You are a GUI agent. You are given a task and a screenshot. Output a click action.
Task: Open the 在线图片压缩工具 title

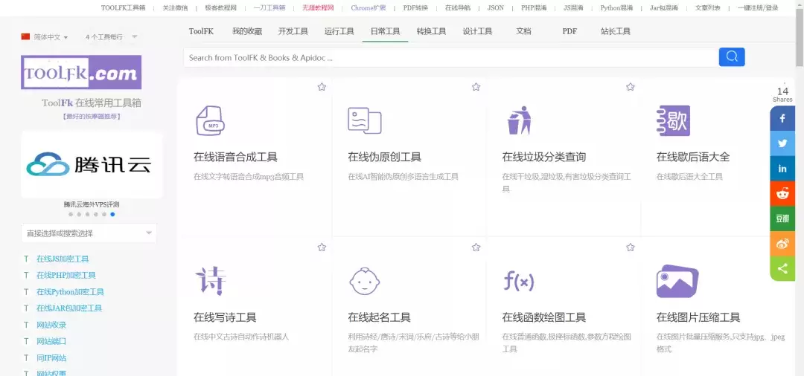point(698,317)
